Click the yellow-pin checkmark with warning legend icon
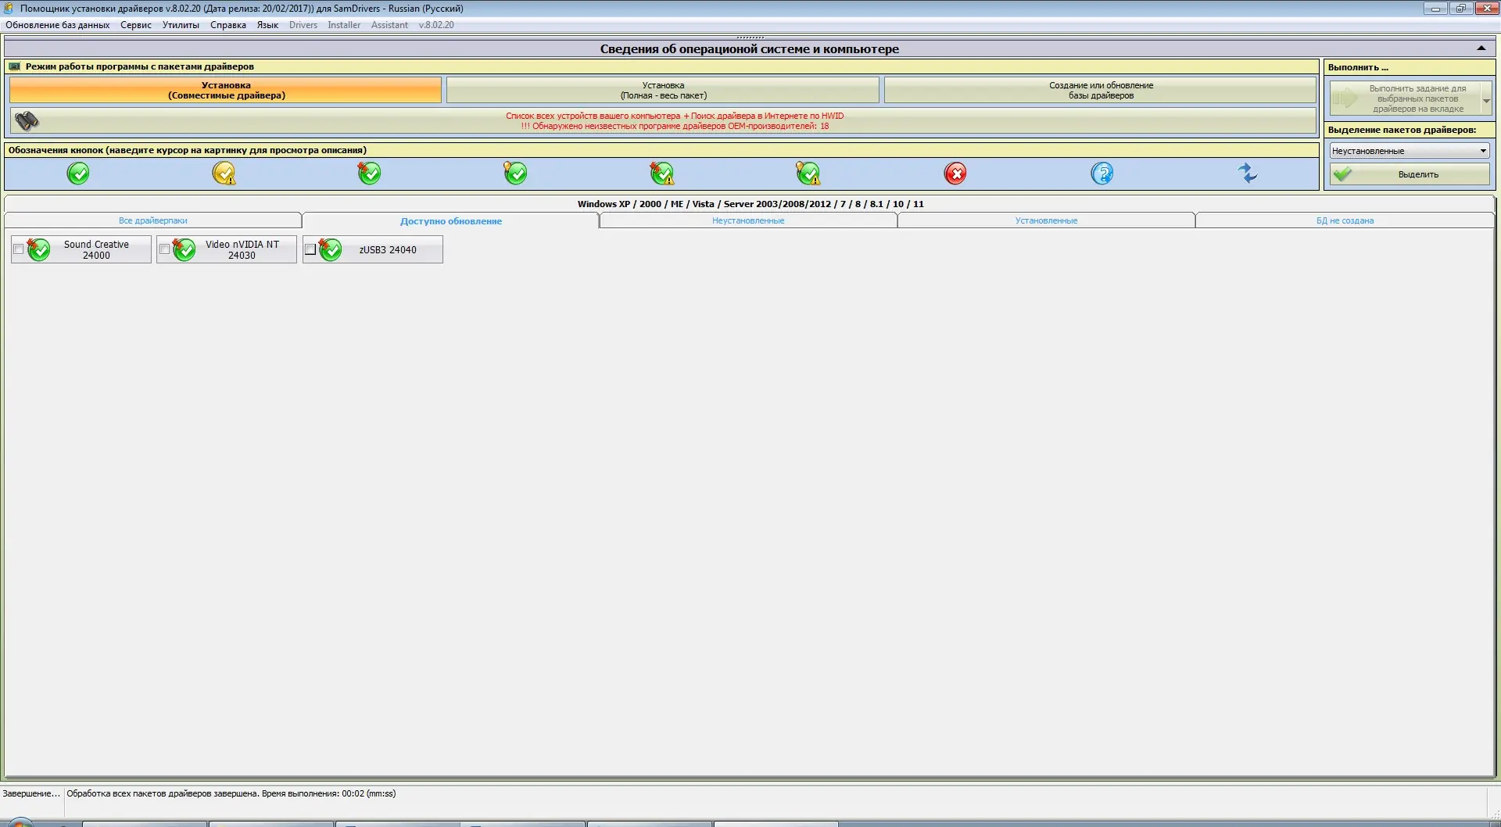This screenshot has height=827, width=1501. pyautogui.click(x=808, y=173)
